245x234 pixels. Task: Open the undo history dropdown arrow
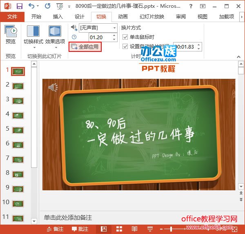[x=38, y=6]
